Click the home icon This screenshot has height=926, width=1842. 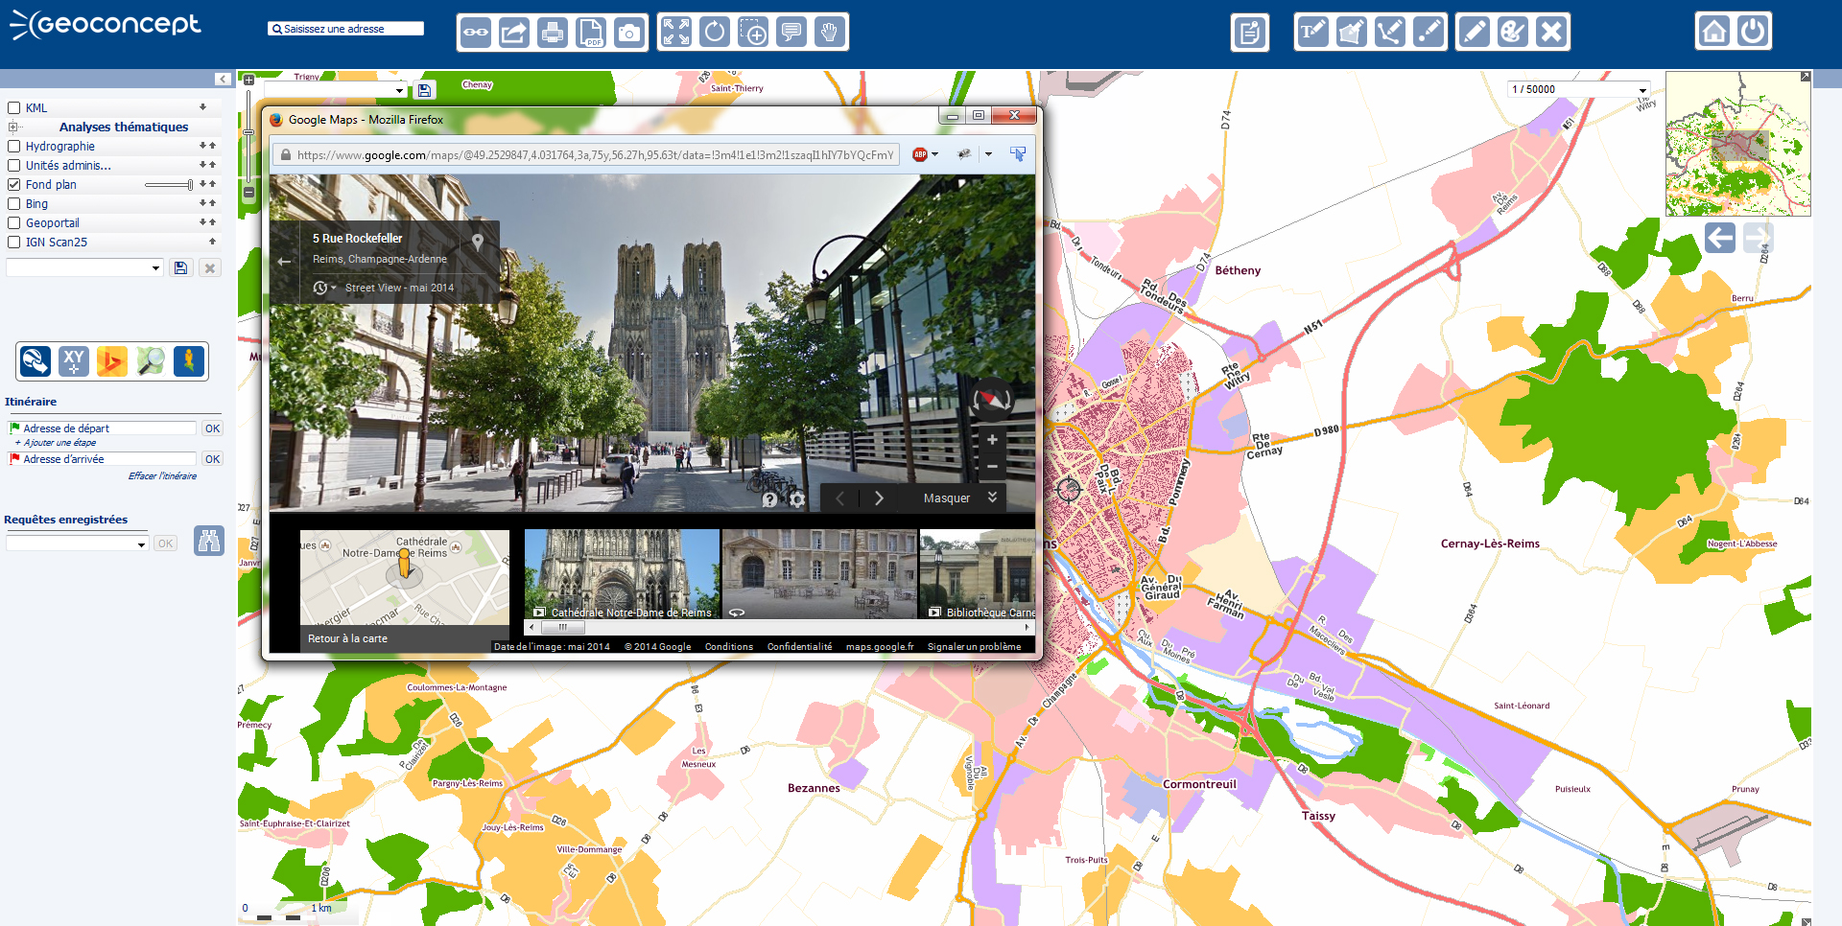(x=1714, y=31)
